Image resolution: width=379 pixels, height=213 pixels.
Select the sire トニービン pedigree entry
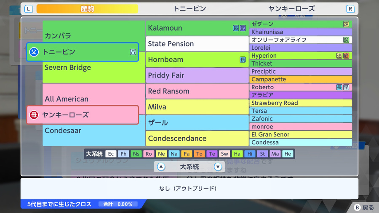pos(83,52)
